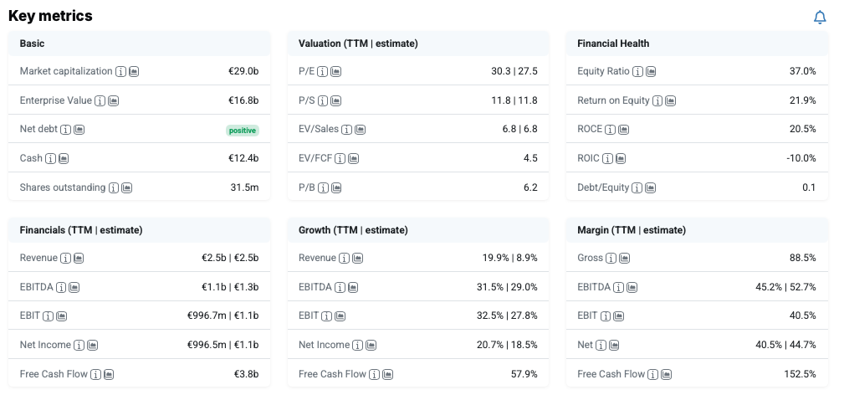The height and width of the screenshot is (395, 844).
Task: Show chart for Financials Free Cash Flow
Action: [x=109, y=375]
